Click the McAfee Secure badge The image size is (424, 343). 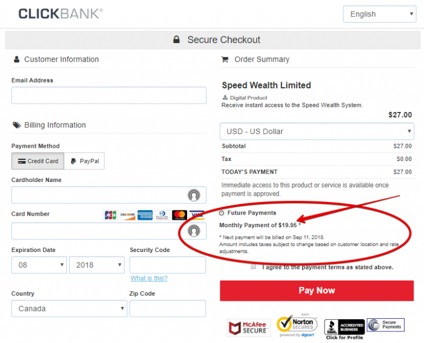(248, 328)
